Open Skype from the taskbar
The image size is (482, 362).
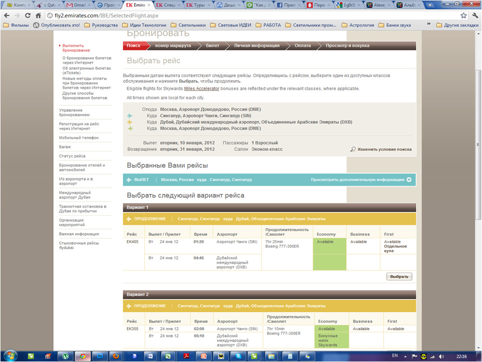pos(238,356)
